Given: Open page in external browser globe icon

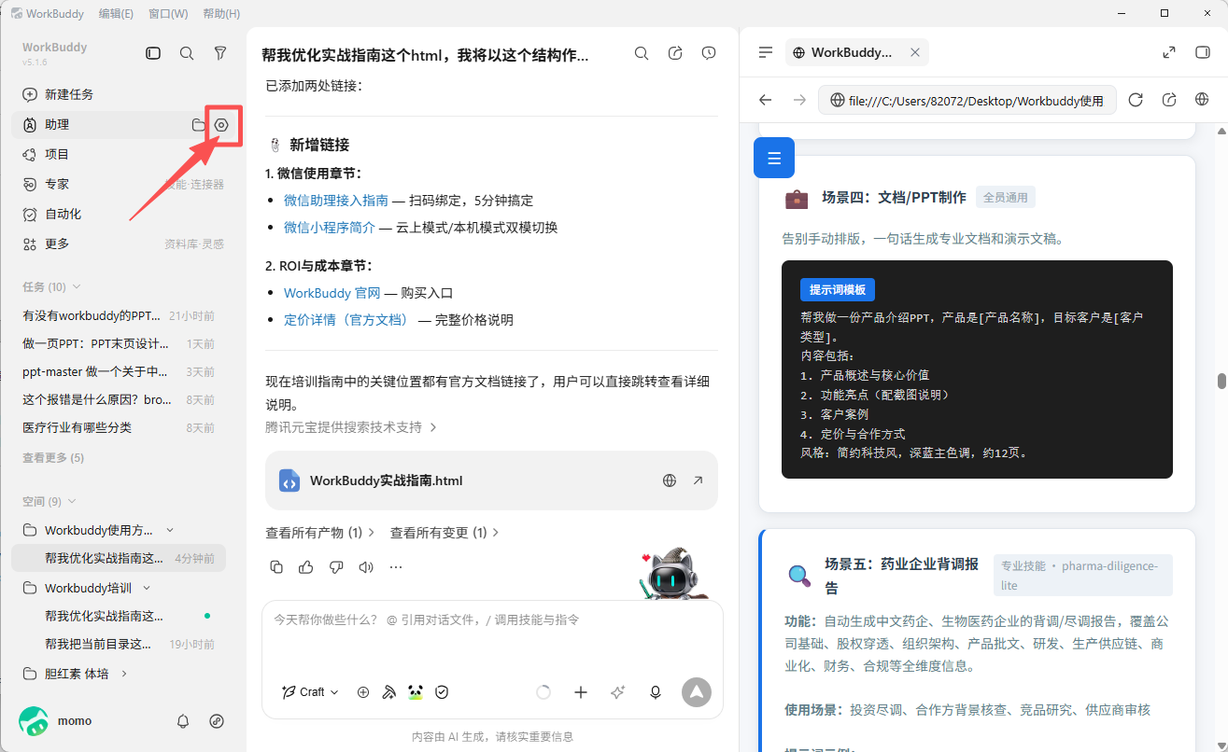Looking at the screenshot, I should 1203,100.
